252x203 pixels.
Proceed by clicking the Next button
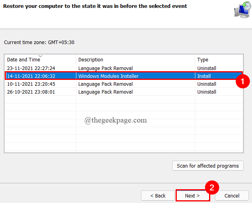point(193,196)
